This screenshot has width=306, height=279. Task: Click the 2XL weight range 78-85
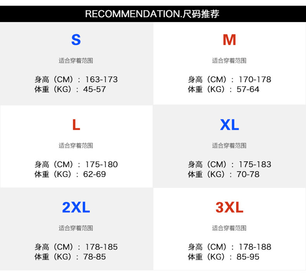[x=95, y=257]
